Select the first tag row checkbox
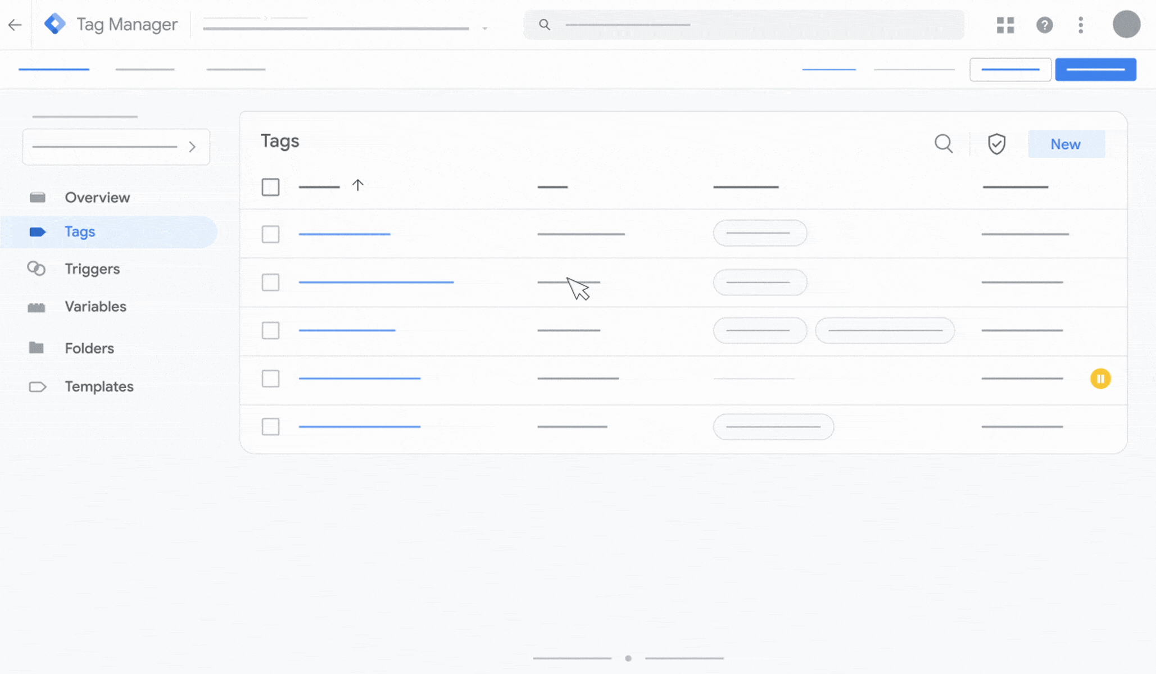 tap(270, 234)
